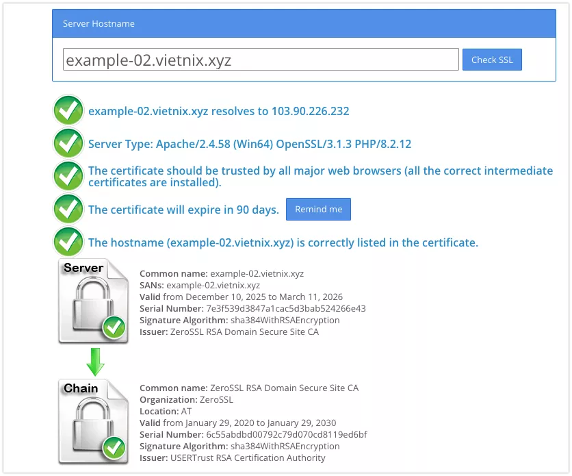Viewport: 572px width, 476px height.
Task: Click the green down arrow between certificates
Action: click(x=95, y=361)
